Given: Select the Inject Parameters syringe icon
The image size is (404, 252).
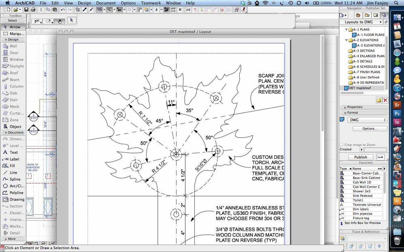Looking at the screenshot, I should (91, 10).
